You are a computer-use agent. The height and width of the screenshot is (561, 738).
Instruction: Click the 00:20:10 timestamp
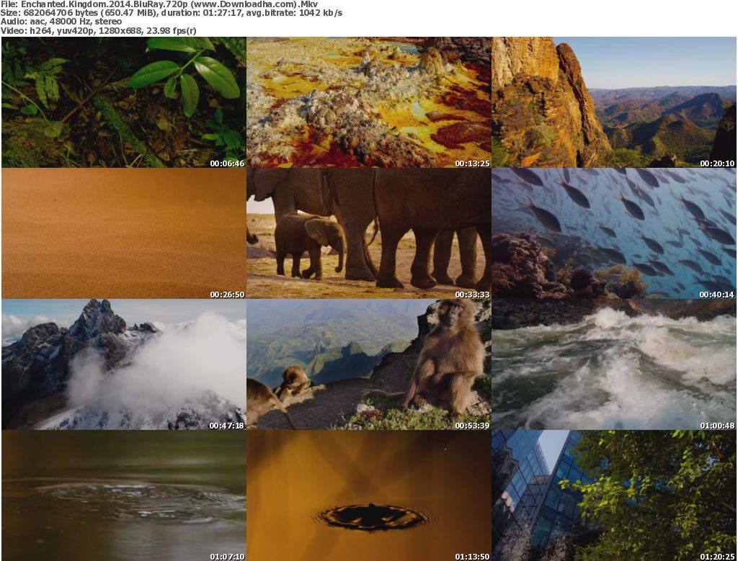point(717,163)
